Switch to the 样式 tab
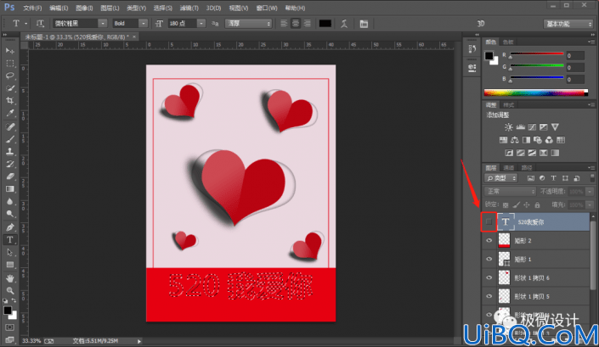 [x=508, y=105]
